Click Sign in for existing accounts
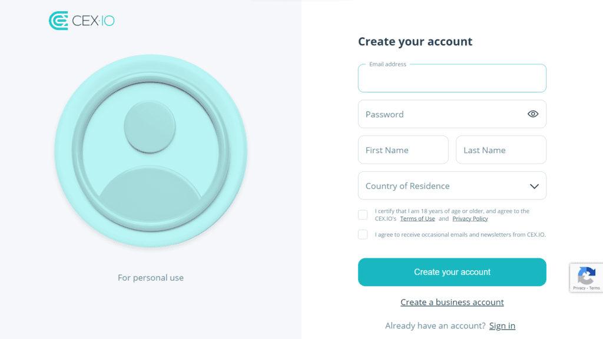This screenshot has height=339, width=603. 502,325
